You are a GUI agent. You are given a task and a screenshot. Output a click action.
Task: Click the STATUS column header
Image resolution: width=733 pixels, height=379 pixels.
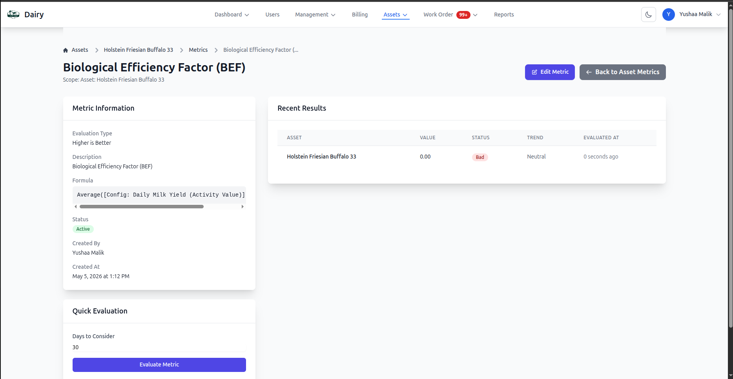click(x=480, y=138)
